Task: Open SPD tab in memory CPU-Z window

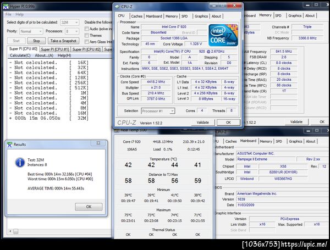Action: pyautogui.click(x=278, y=15)
